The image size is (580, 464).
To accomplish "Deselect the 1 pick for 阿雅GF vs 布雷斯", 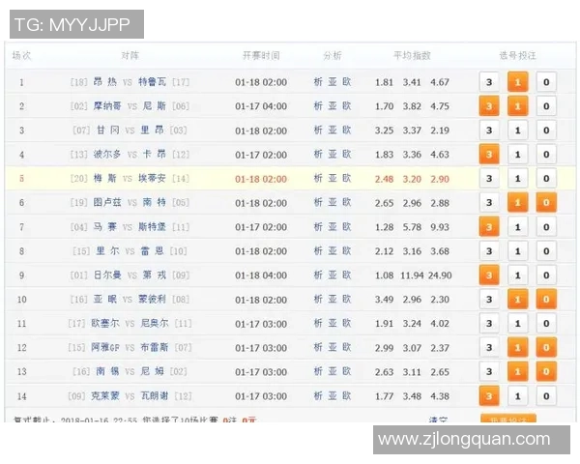I will point(517,347).
